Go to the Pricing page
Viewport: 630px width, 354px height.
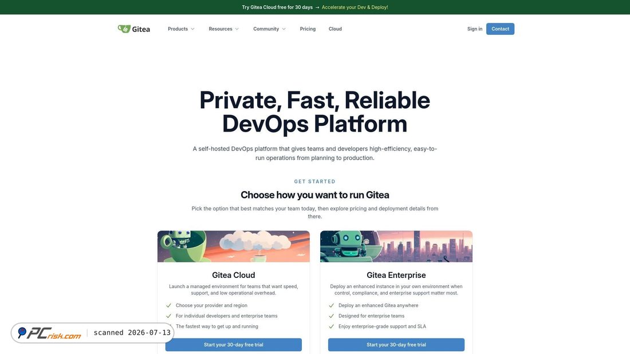[308, 29]
